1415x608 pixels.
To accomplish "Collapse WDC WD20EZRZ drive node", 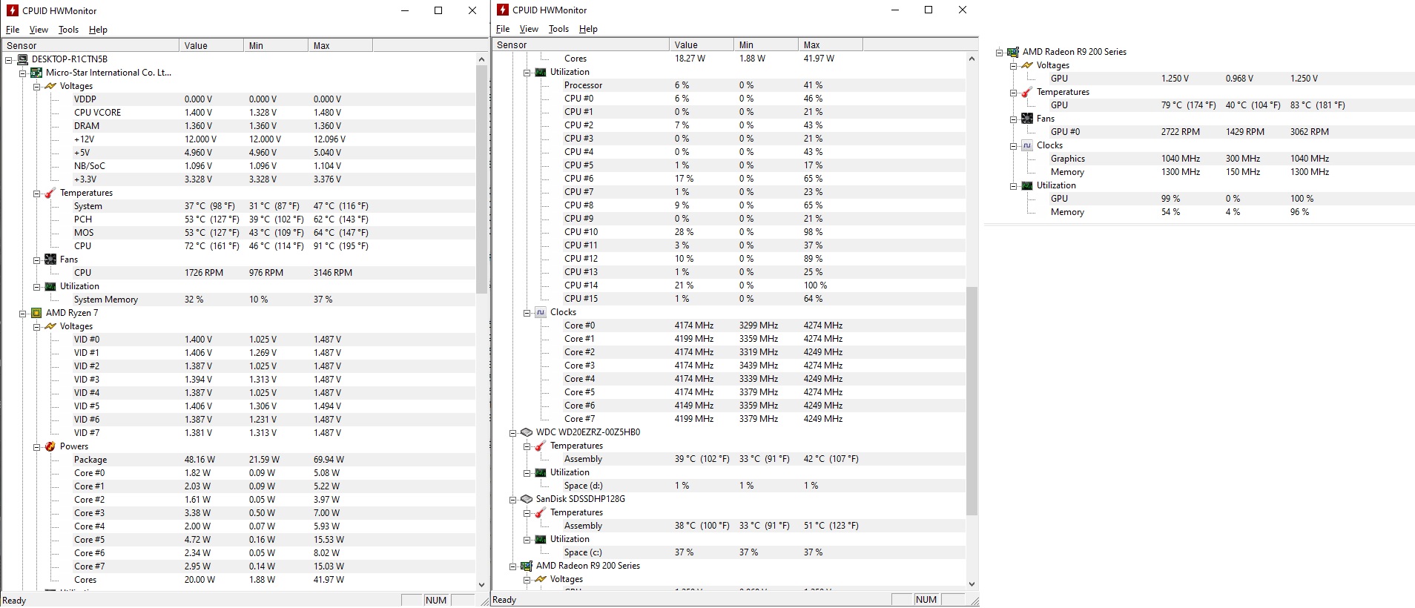I will click(513, 432).
